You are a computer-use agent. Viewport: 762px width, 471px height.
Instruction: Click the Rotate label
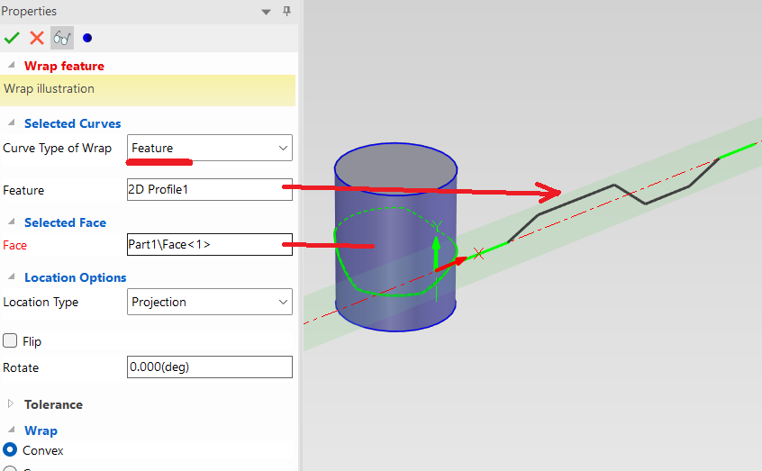click(x=21, y=368)
